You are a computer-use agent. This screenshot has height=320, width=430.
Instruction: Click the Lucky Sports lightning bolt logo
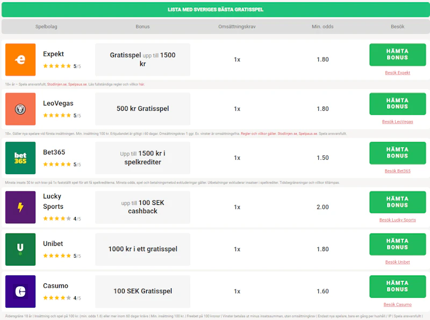click(x=20, y=207)
